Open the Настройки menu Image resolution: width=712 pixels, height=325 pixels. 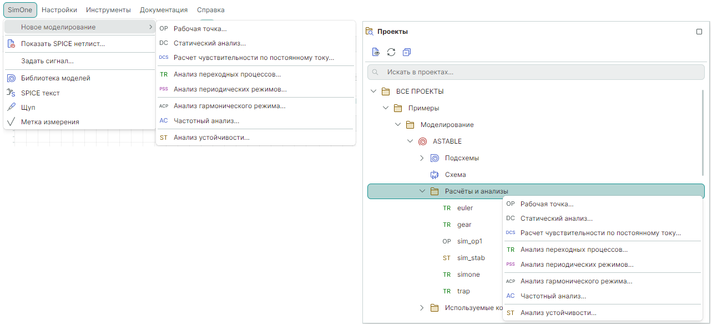coord(59,10)
